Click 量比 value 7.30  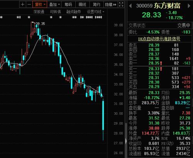pyautogui.click(x=186, y=113)
